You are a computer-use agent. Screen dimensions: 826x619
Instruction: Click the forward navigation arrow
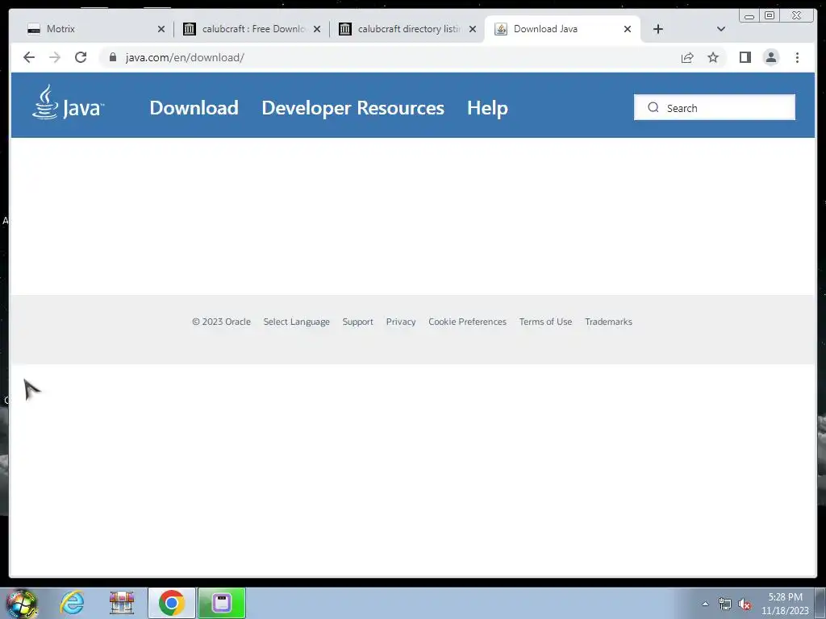tap(55, 57)
